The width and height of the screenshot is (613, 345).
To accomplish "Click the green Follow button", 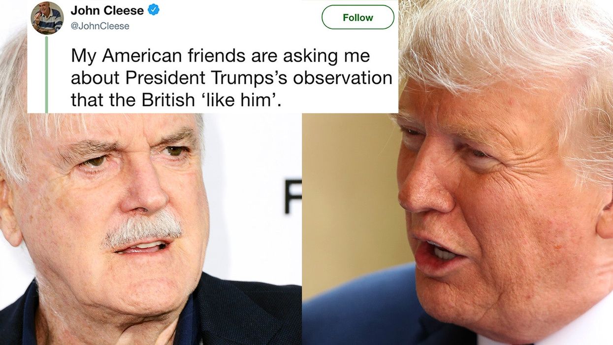I will (358, 17).
